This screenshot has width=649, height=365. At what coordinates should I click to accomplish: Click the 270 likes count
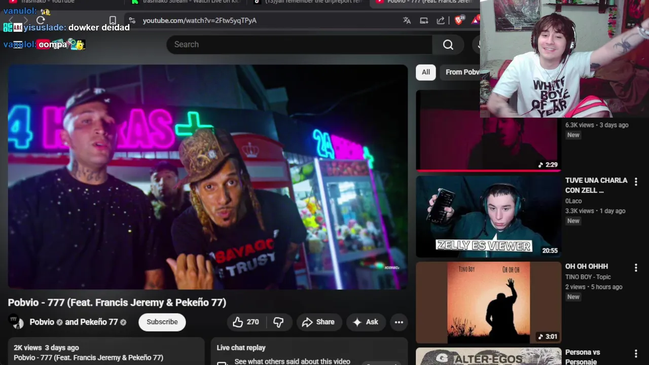click(253, 322)
